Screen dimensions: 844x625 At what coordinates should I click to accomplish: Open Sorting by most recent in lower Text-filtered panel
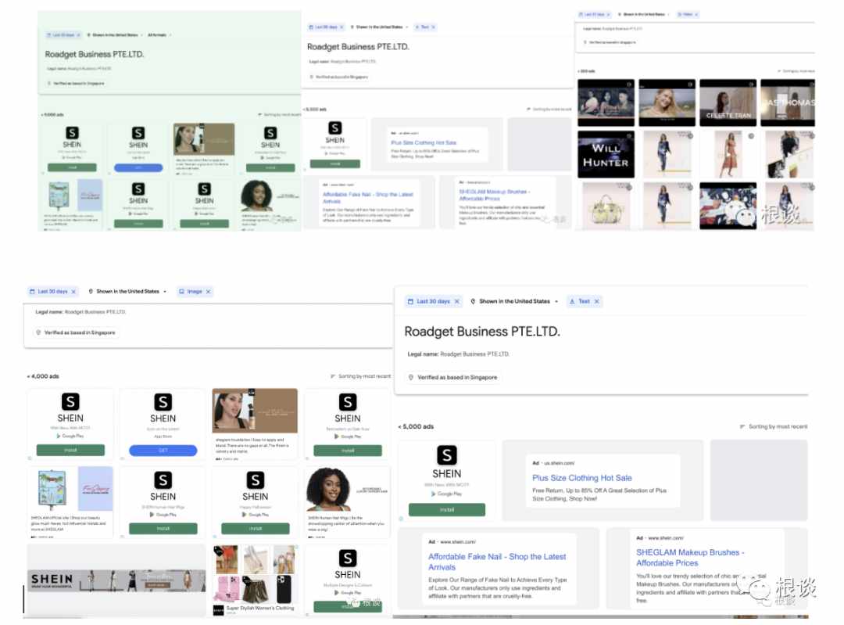click(x=774, y=426)
